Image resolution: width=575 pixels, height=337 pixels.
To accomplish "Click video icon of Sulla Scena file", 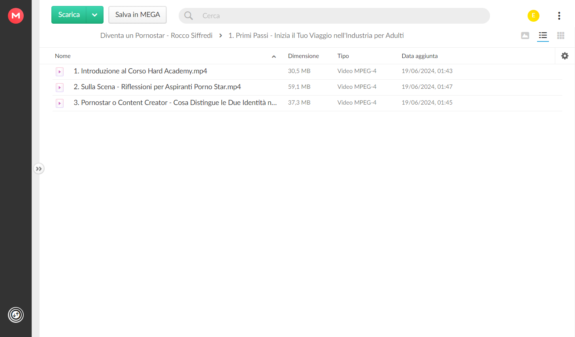I will 60,88.
